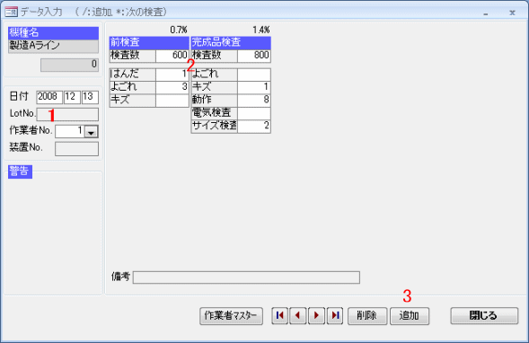Click the 警告 warning label
Image resolution: width=529 pixels, height=343 pixels.
[20, 171]
